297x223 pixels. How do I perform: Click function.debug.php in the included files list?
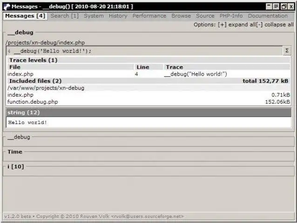(x=33, y=102)
